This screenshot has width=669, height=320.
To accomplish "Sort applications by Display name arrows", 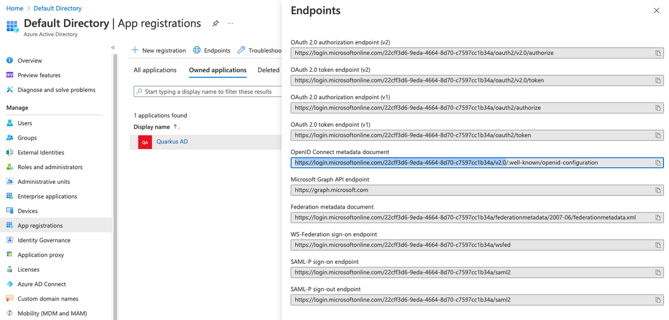I will 177,127.
